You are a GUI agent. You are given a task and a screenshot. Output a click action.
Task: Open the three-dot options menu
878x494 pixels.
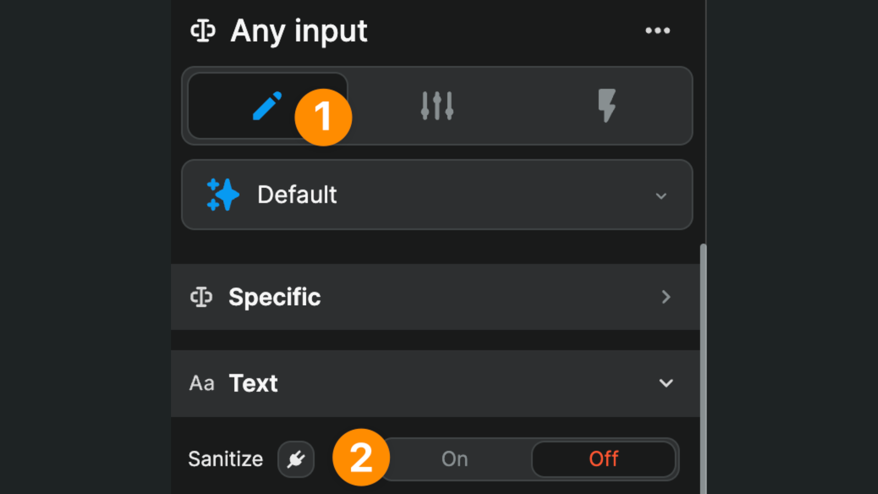[658, 31]
